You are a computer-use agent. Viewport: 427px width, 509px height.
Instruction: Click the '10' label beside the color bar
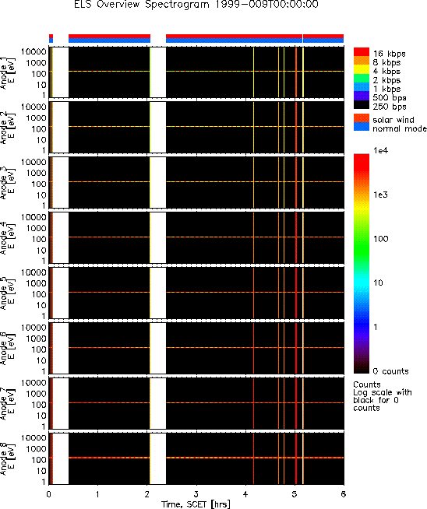point(378,283)
